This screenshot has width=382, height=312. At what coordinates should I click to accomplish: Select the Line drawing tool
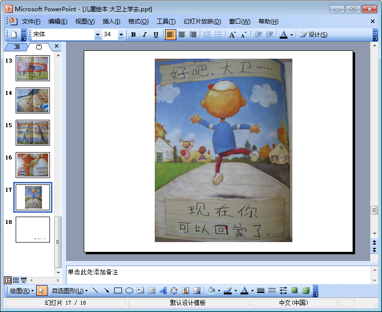[x=95, y=290]
